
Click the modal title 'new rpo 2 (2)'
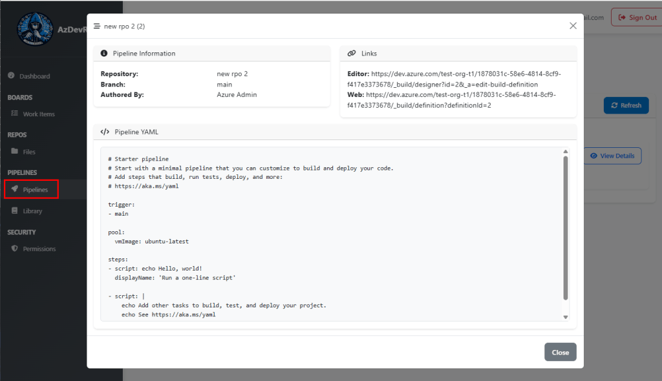click(x=125, y=26)
